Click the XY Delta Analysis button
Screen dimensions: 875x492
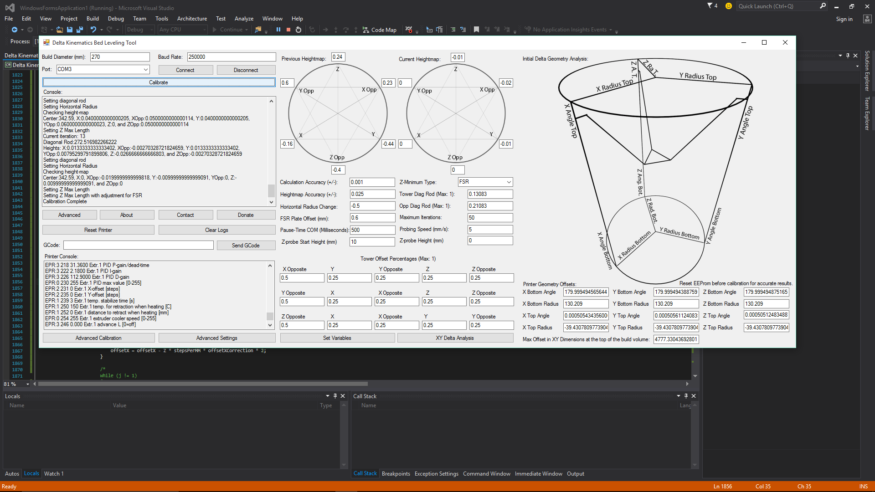(455, 338)
